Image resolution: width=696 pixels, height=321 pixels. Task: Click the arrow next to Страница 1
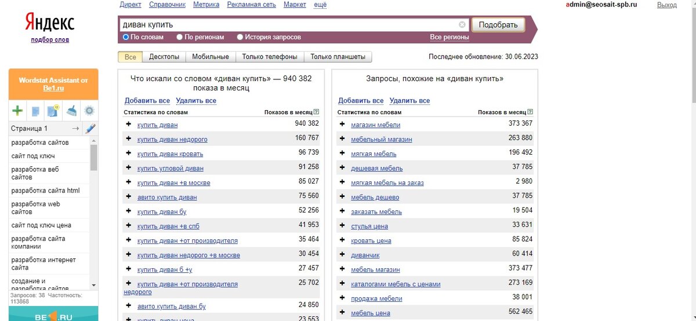pyautogui.click(x=75, y=129)
